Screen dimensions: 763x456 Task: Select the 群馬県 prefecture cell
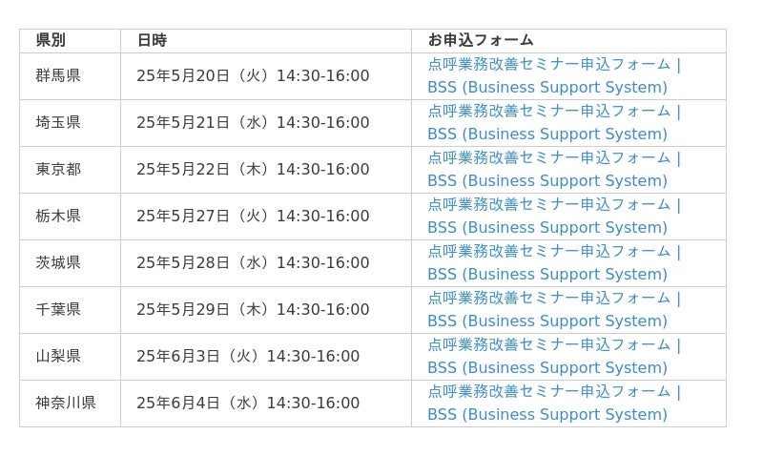[x=70, y=76]
